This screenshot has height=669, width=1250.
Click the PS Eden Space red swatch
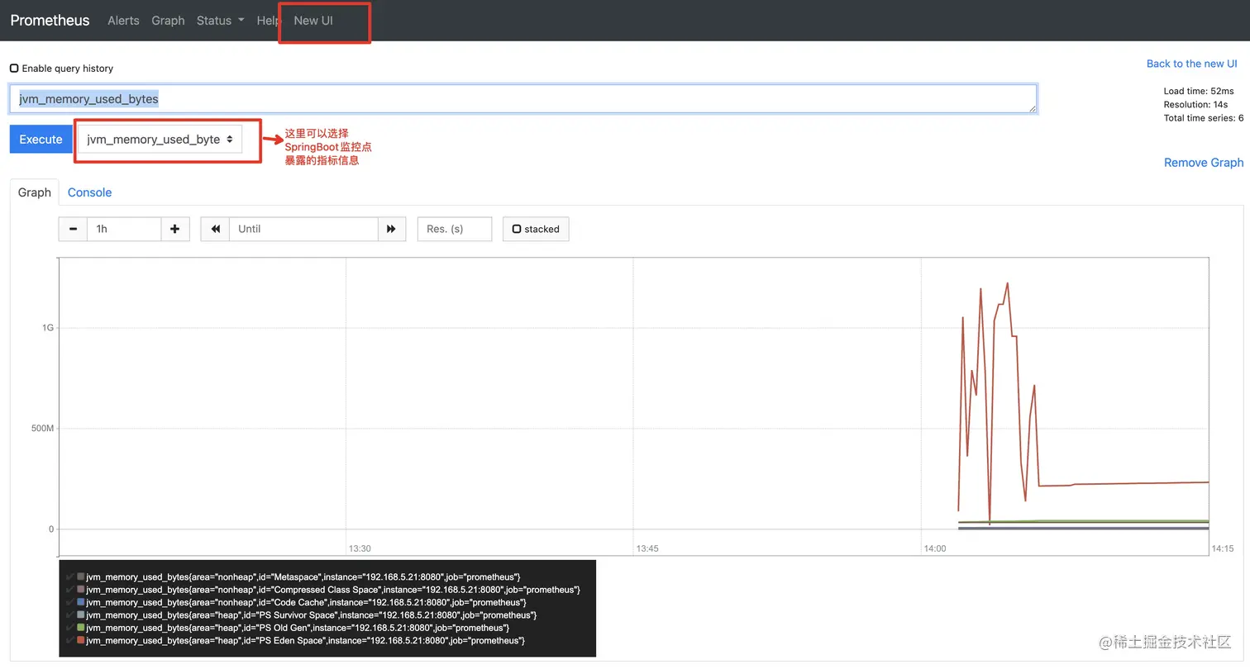coord(81,640)
